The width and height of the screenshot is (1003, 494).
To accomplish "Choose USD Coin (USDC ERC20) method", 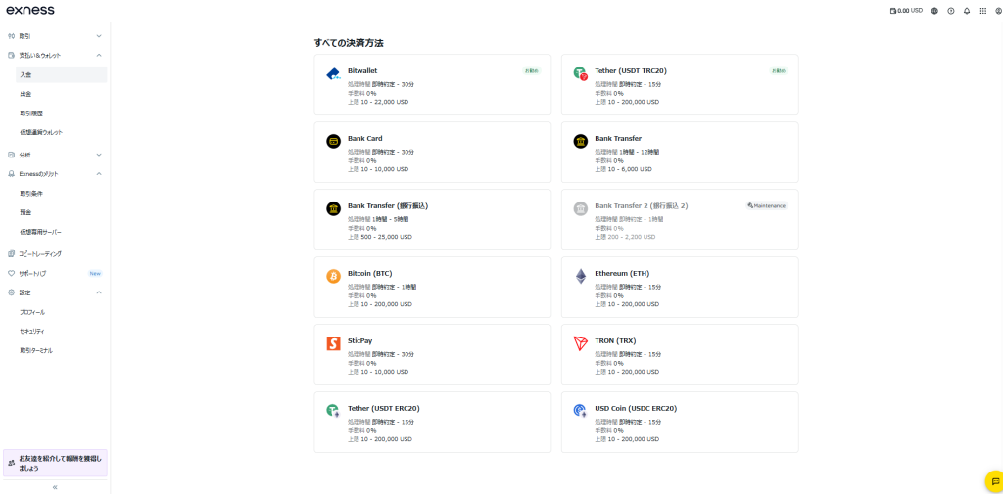I will (680, 422).
